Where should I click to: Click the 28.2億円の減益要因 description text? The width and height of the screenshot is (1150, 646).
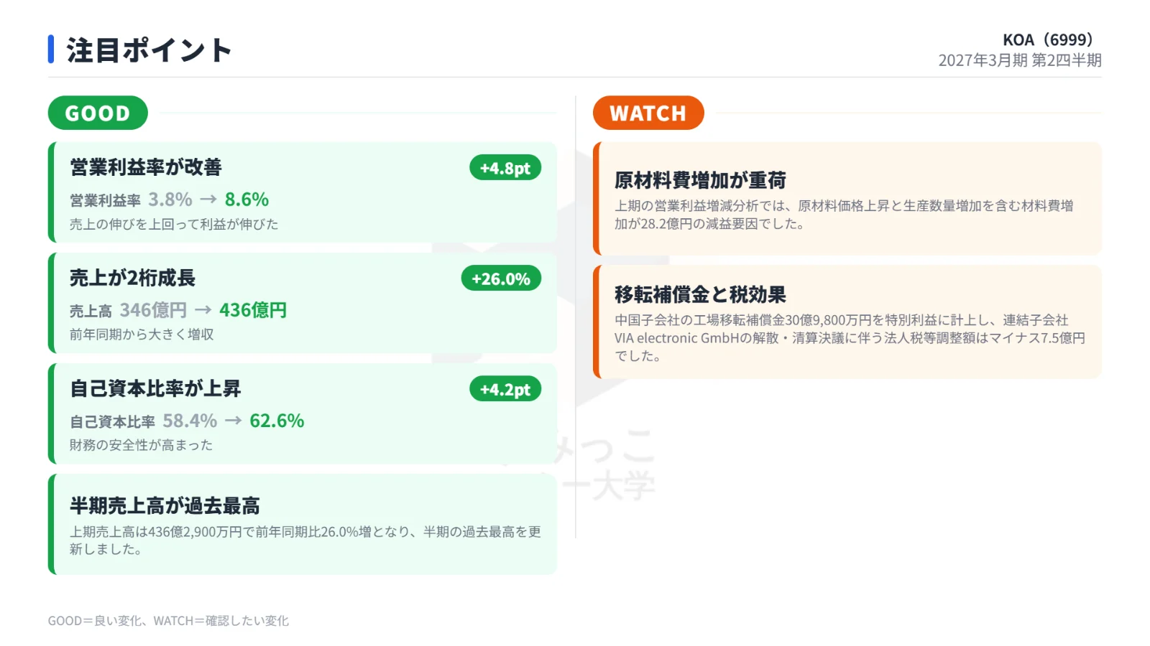tap(844, 215)
